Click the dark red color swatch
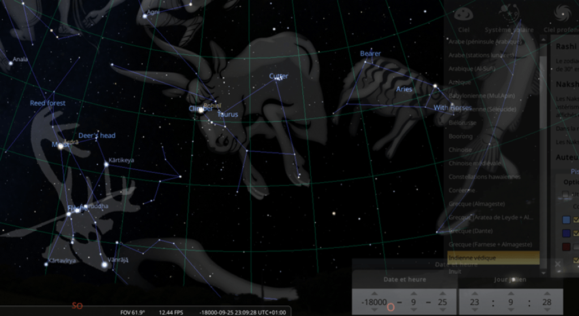579x316 pixels. 567,247
